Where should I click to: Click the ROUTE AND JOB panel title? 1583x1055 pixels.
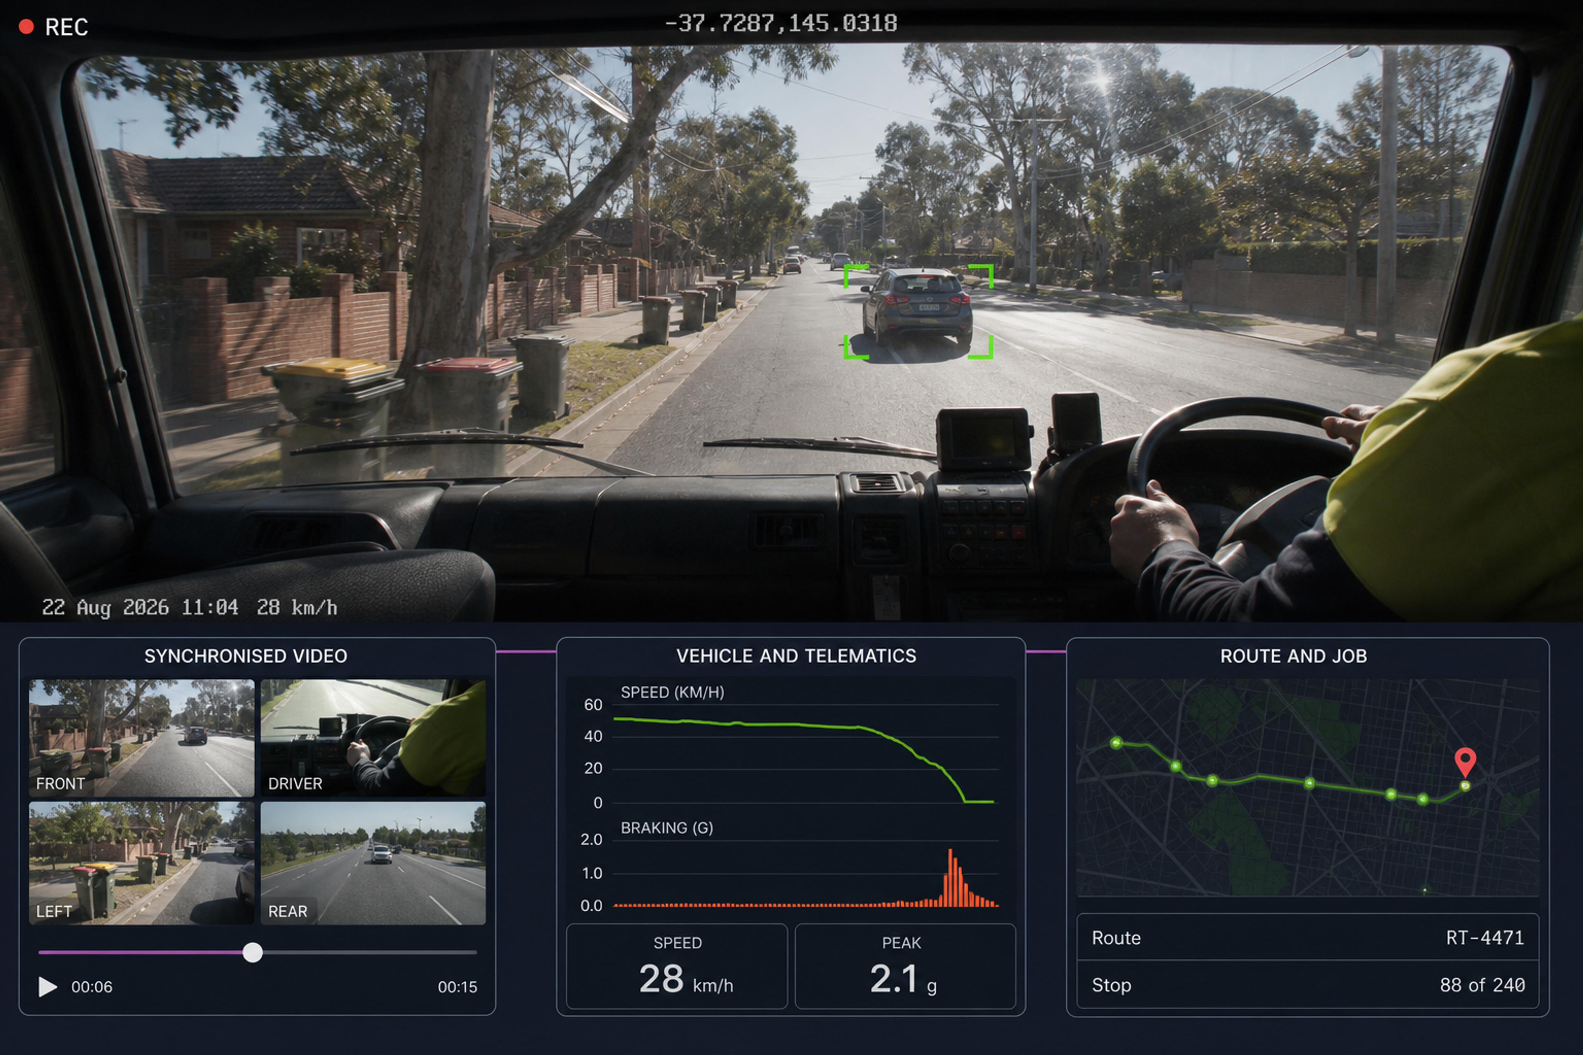(1294, 656)
